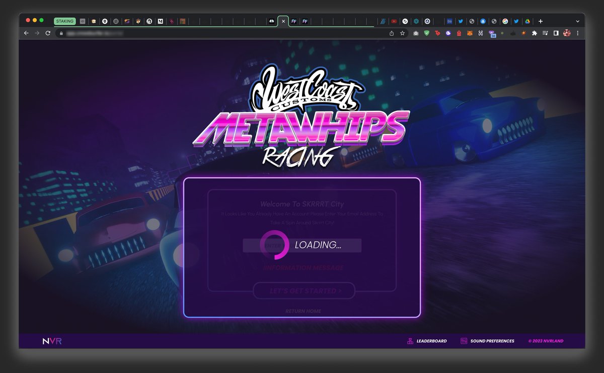Click the LEADERBOARD footer link
Screen dimensions: 604x373
pos(432,341)
